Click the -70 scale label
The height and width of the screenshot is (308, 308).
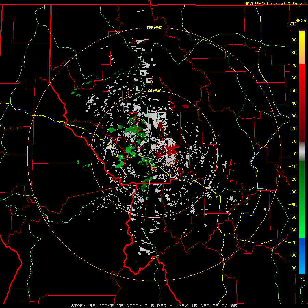[x=293, y=243]
